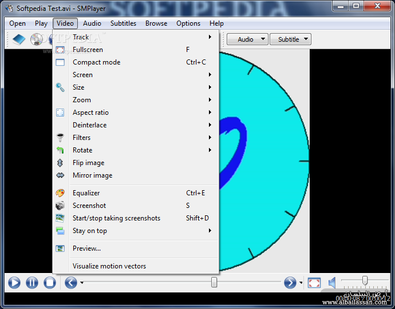Open the Audio menu in menu bar
395x309 pixels.
92,23
